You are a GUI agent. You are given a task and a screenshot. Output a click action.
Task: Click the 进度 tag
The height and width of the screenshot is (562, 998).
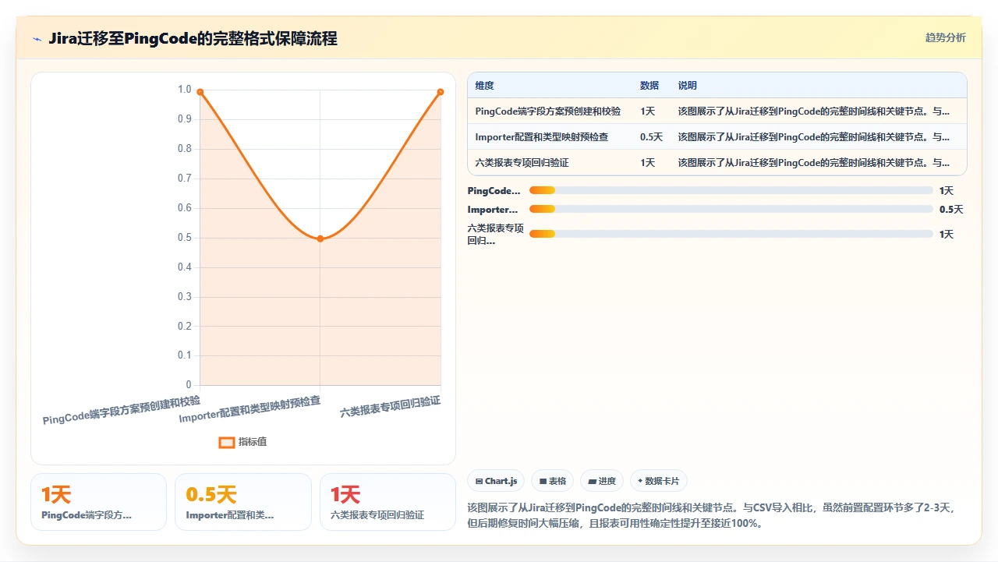click(x=602, y=481)
